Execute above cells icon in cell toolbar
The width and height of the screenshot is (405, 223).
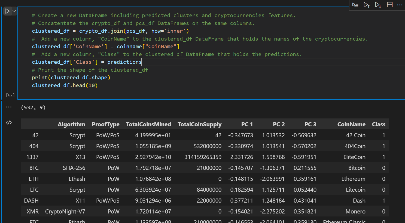pos(367,5)
